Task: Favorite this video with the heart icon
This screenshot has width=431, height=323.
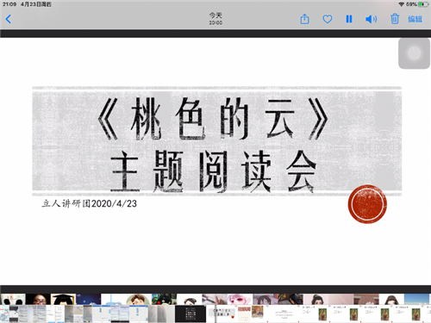Action: coord(328,19)
